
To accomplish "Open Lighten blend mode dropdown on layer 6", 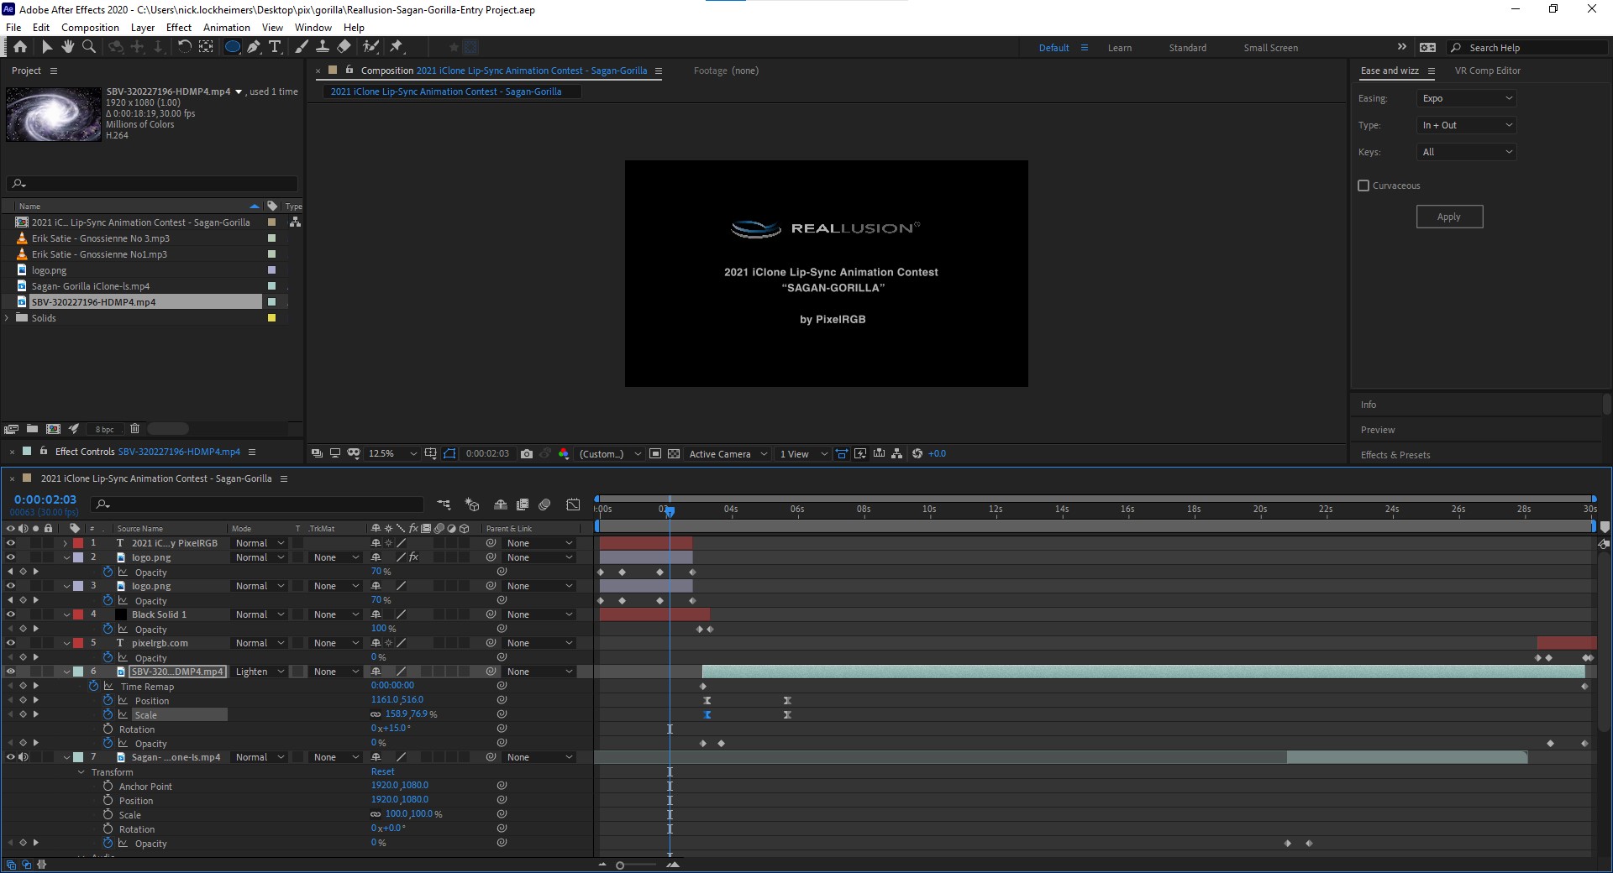I will 260,672.
